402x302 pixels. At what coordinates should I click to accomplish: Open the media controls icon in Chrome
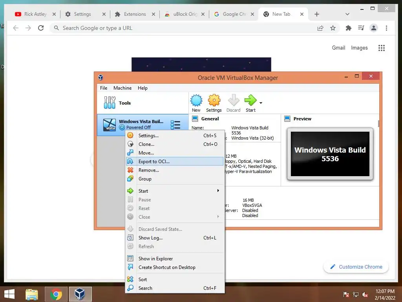(361, 28)
